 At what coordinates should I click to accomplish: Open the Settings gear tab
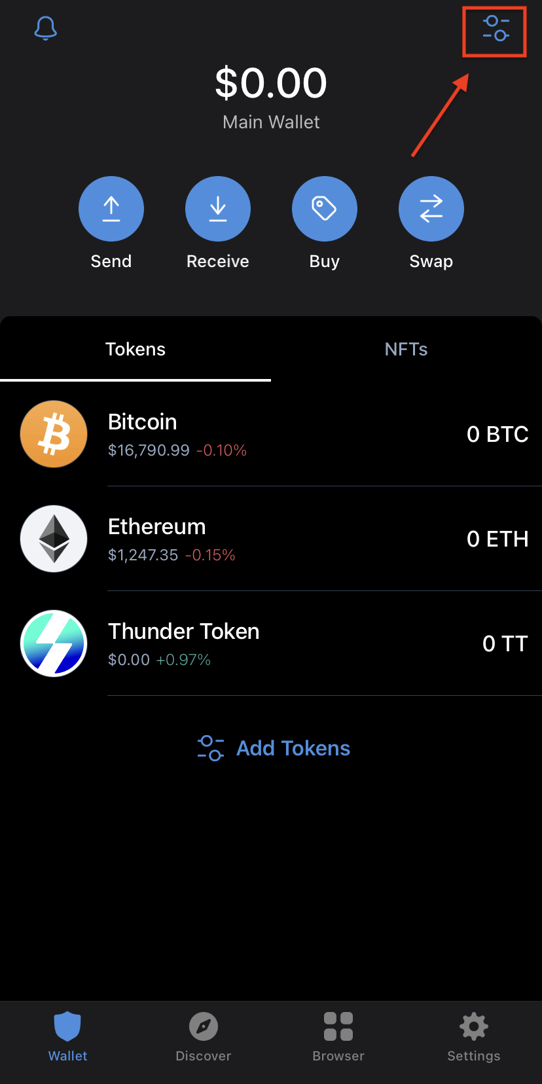coord(474,1038)
